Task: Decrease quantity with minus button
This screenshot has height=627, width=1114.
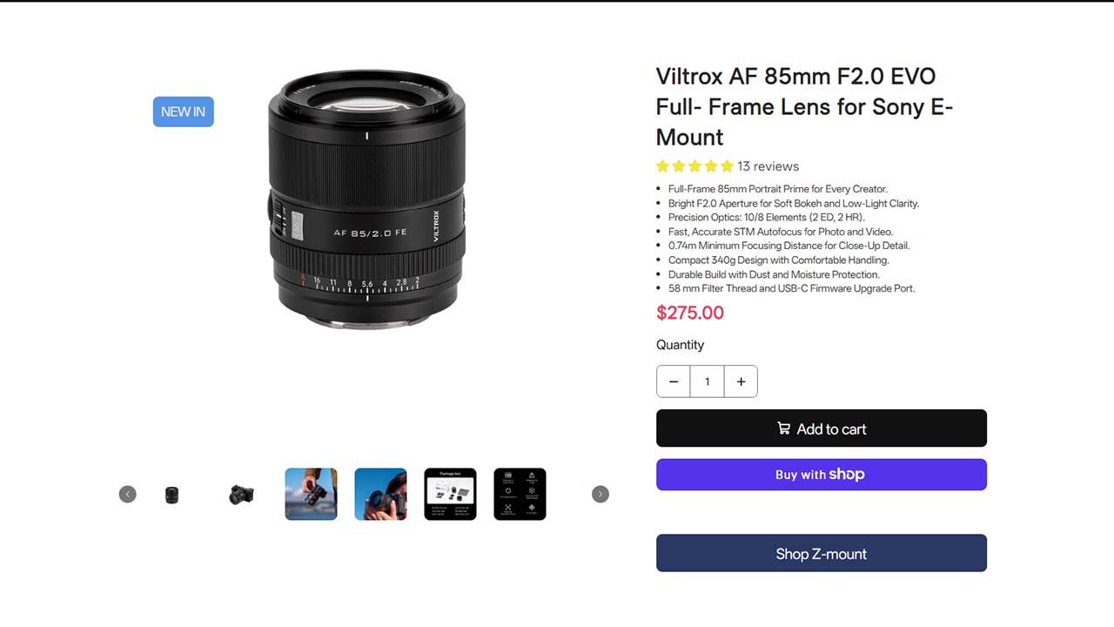Action: pyautogui.click(x=673, y=381)
